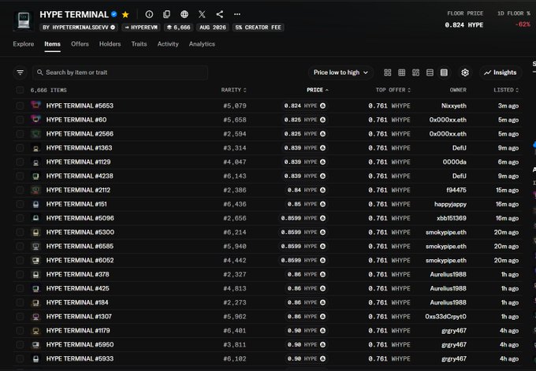Click HYPE coin icon on #60 price
Screen dimensions: 536x371
(x=322, y=120)
